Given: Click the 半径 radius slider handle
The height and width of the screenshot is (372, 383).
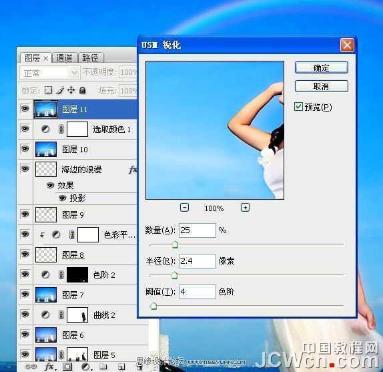Looking at the screenshot, I should click(174, 275).
